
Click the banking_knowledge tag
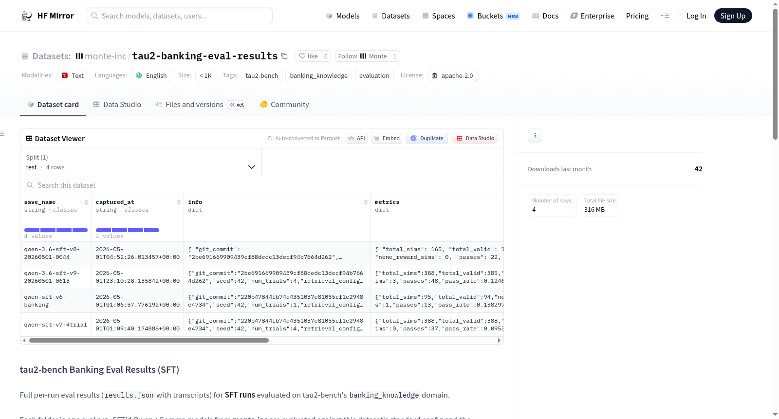[319, 75]
